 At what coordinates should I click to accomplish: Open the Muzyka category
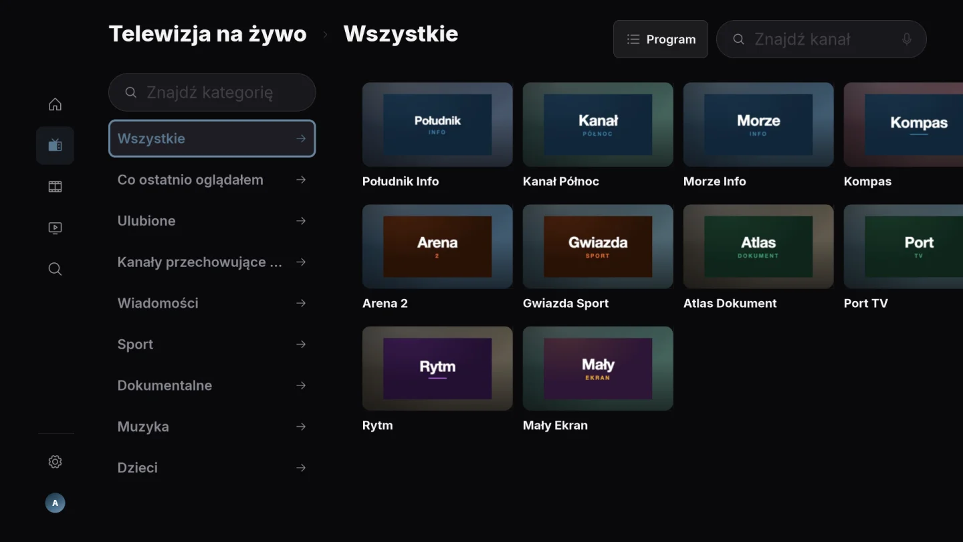tap(212, 427)
